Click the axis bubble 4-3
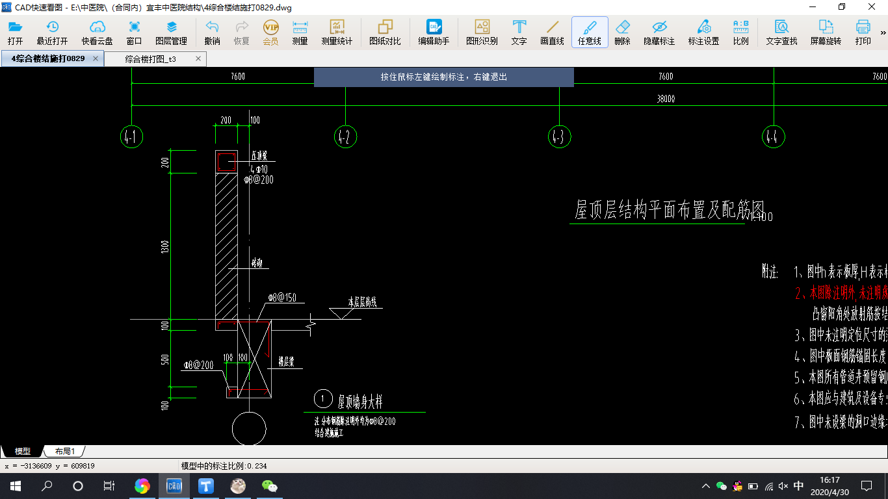This screenshot has width=888, height=499. (559, 137)
